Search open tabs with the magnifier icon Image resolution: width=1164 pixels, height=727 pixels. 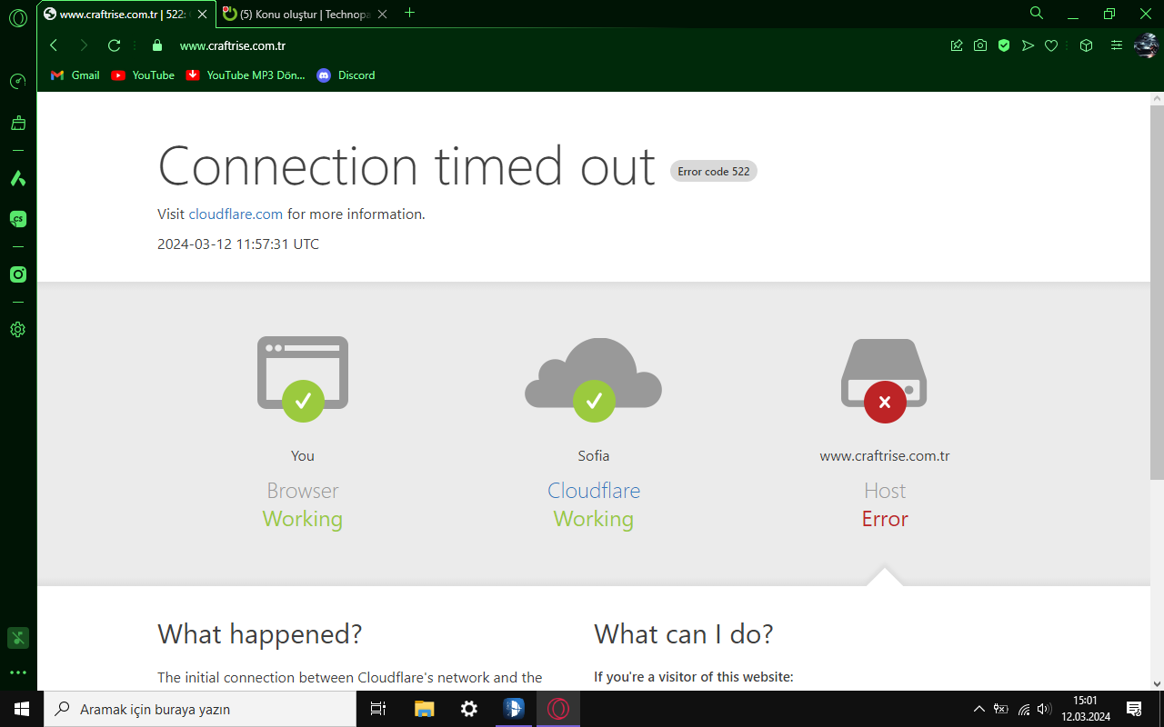[x=1037, y=13]
